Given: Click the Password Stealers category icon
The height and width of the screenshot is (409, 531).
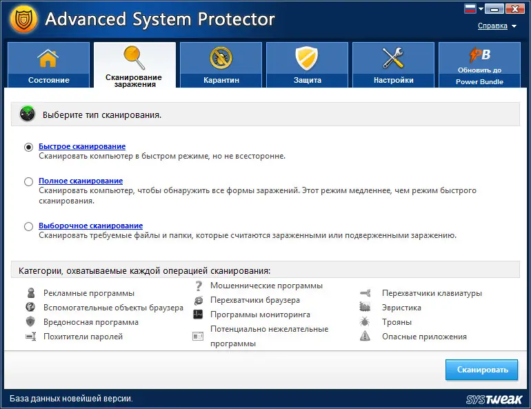Looking at the screenshot, I should (x=30, y=337).
